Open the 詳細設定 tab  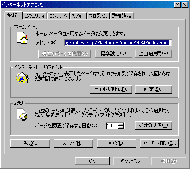pos(122,16)
